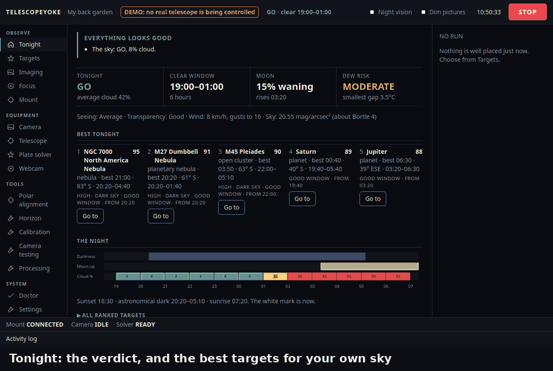Click the Settings wrench icon

[x=11, y=309]
